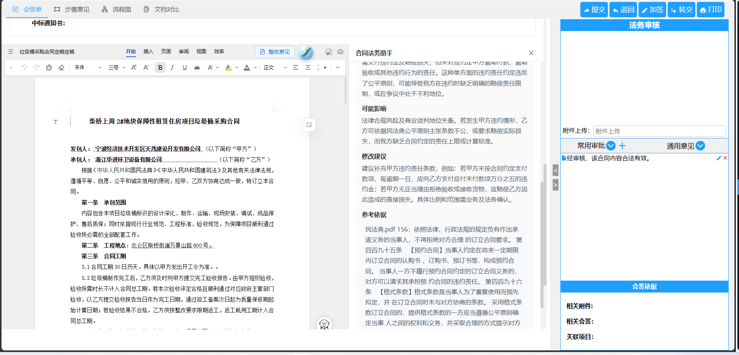Expand the 通用意见 dropdown arrow

tap(700, 146)
